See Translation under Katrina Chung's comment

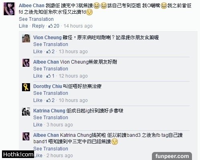click(x=51, y=118)
